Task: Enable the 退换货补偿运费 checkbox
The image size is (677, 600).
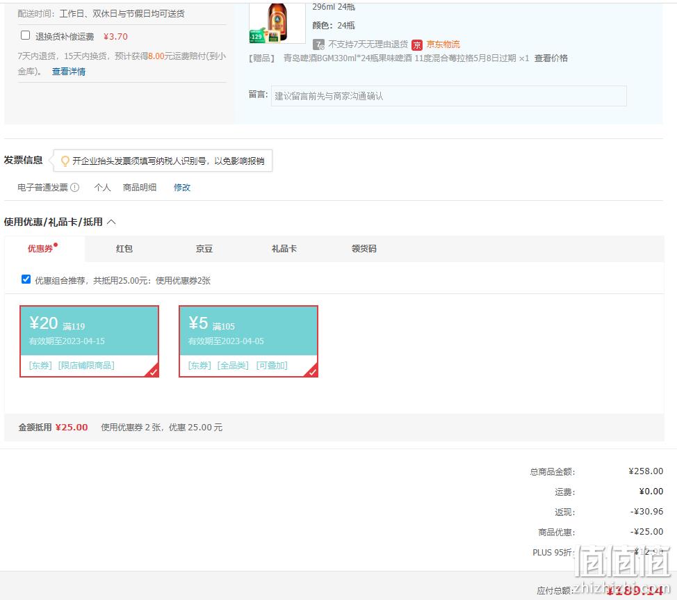Action: pyautogui.click(x=26, y=35)
